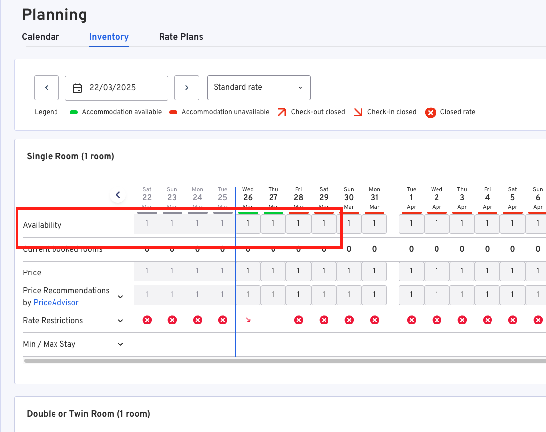Click green Accommodation available legend swatch

[74, 112]
